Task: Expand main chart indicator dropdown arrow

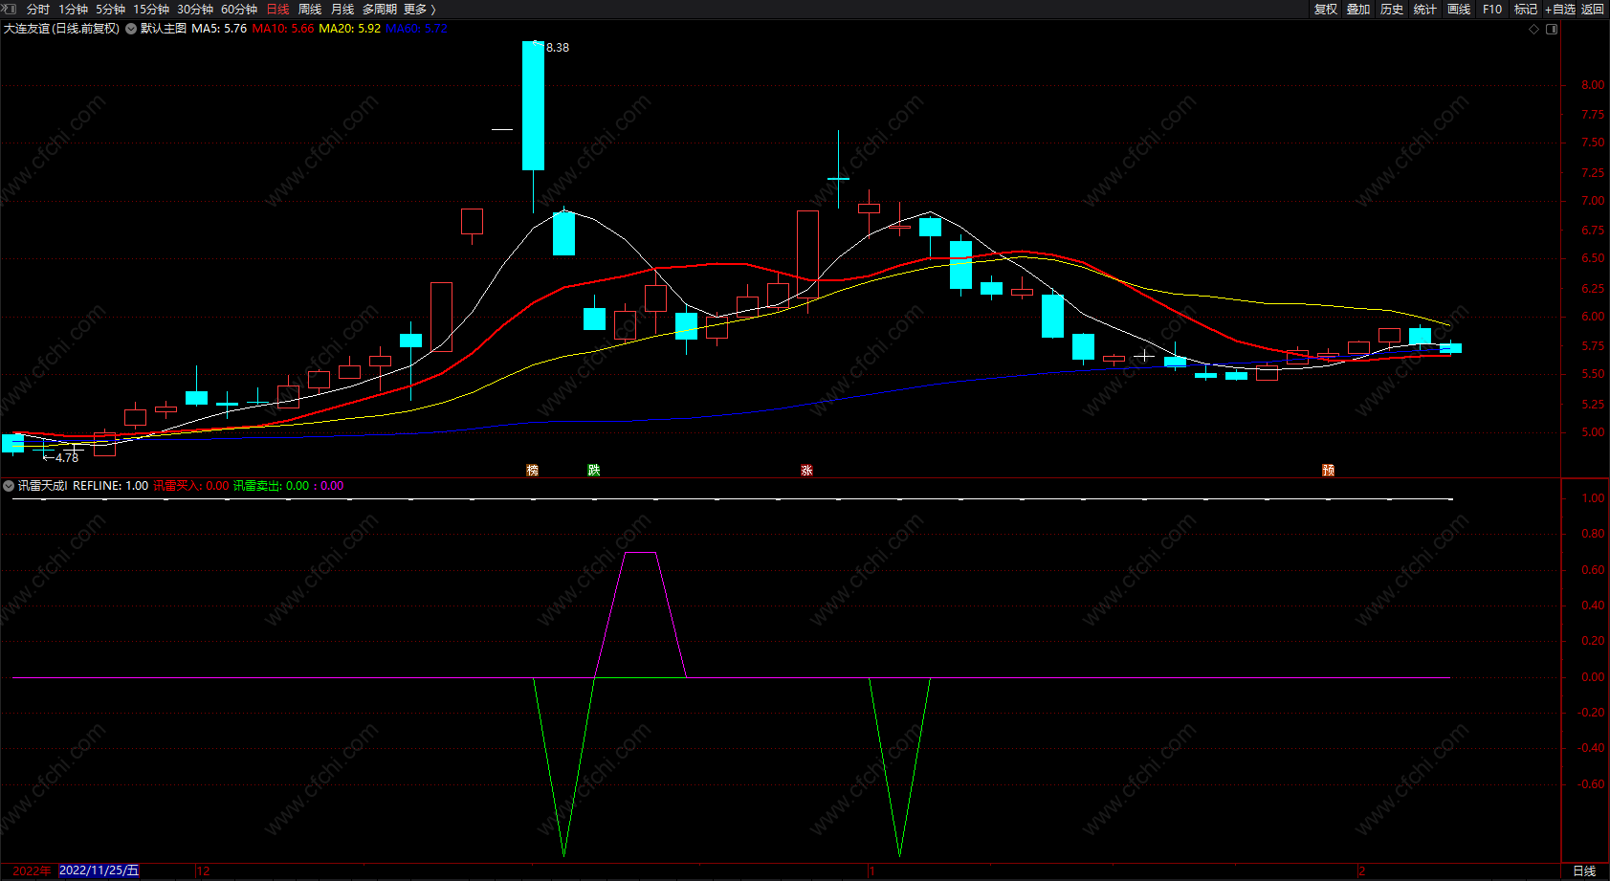Action: (131, 29)
